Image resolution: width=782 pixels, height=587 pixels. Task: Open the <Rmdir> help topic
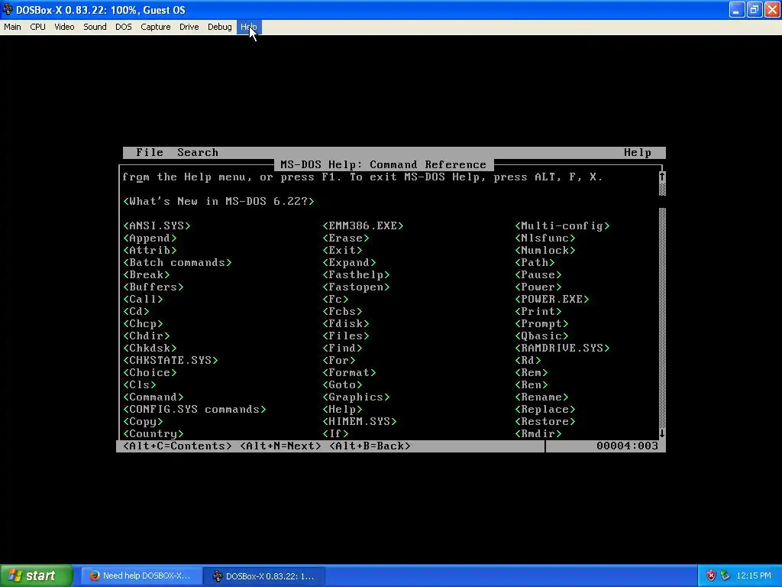pos(538,434)
